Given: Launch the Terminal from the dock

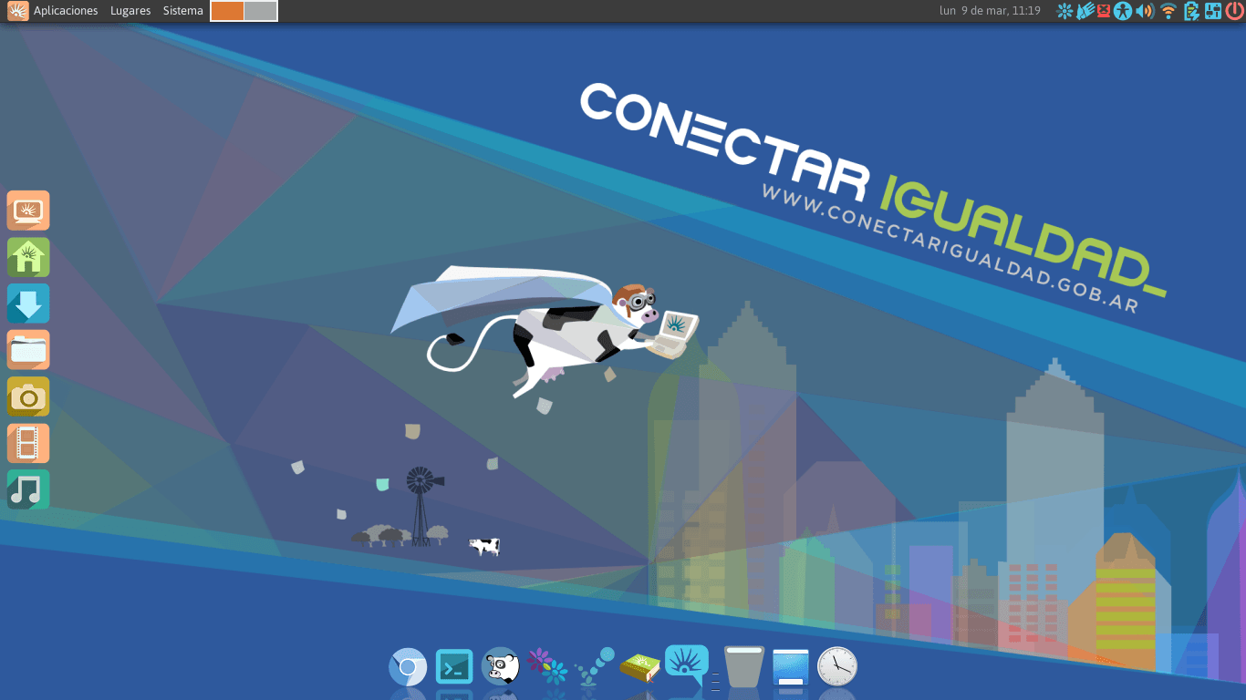Looking at the screenshot, I should pyautogui.click(x=454, y=666).
